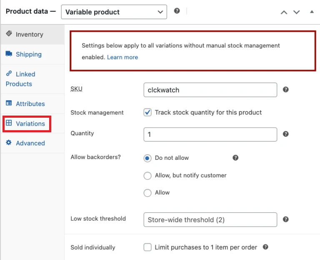320x260 pixels.
Task: Click the help icon beside Low stock threshold
Action: pos(286,219)
